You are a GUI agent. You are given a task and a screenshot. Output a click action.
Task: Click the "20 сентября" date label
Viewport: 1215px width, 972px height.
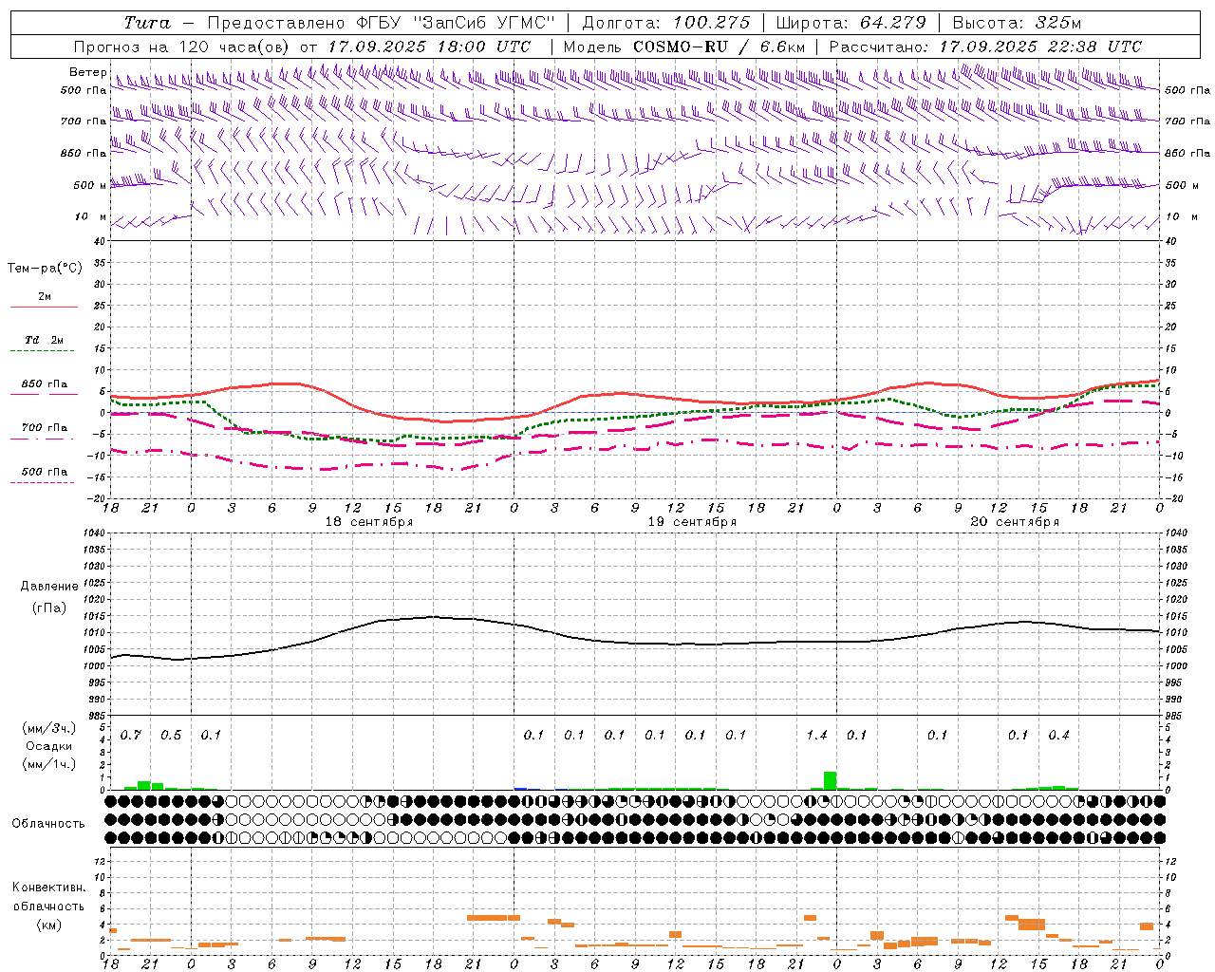(1015, 522)
